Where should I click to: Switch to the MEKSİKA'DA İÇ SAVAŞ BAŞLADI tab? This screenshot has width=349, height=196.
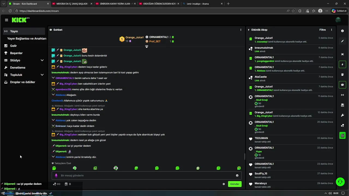72,4
